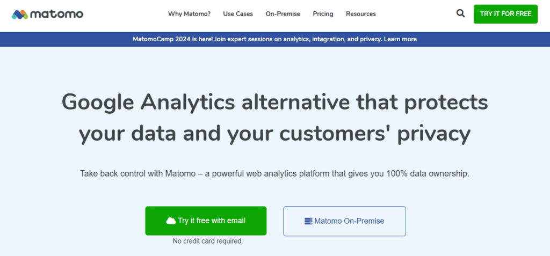
Task: Open the search magnifier icon
Action: click(460, 14)
